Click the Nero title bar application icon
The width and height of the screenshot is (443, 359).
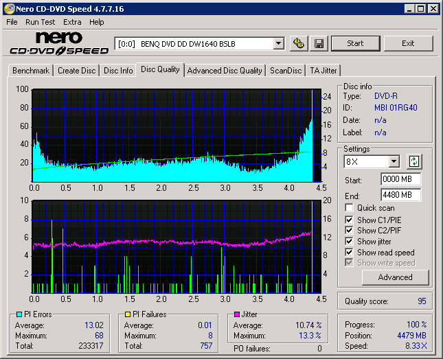8,9
